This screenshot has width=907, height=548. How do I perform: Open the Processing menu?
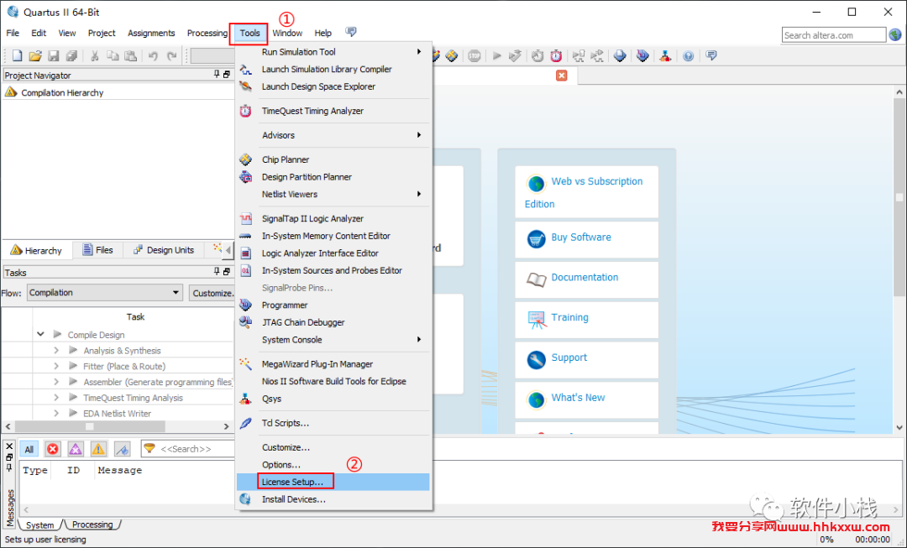(207, 33)
